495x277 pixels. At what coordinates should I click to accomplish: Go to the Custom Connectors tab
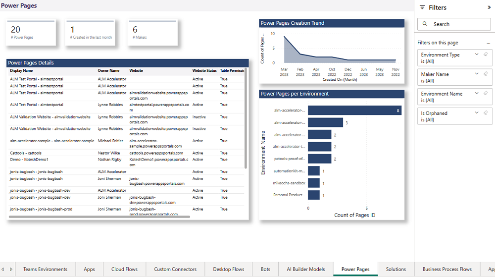tap(175, 270)
